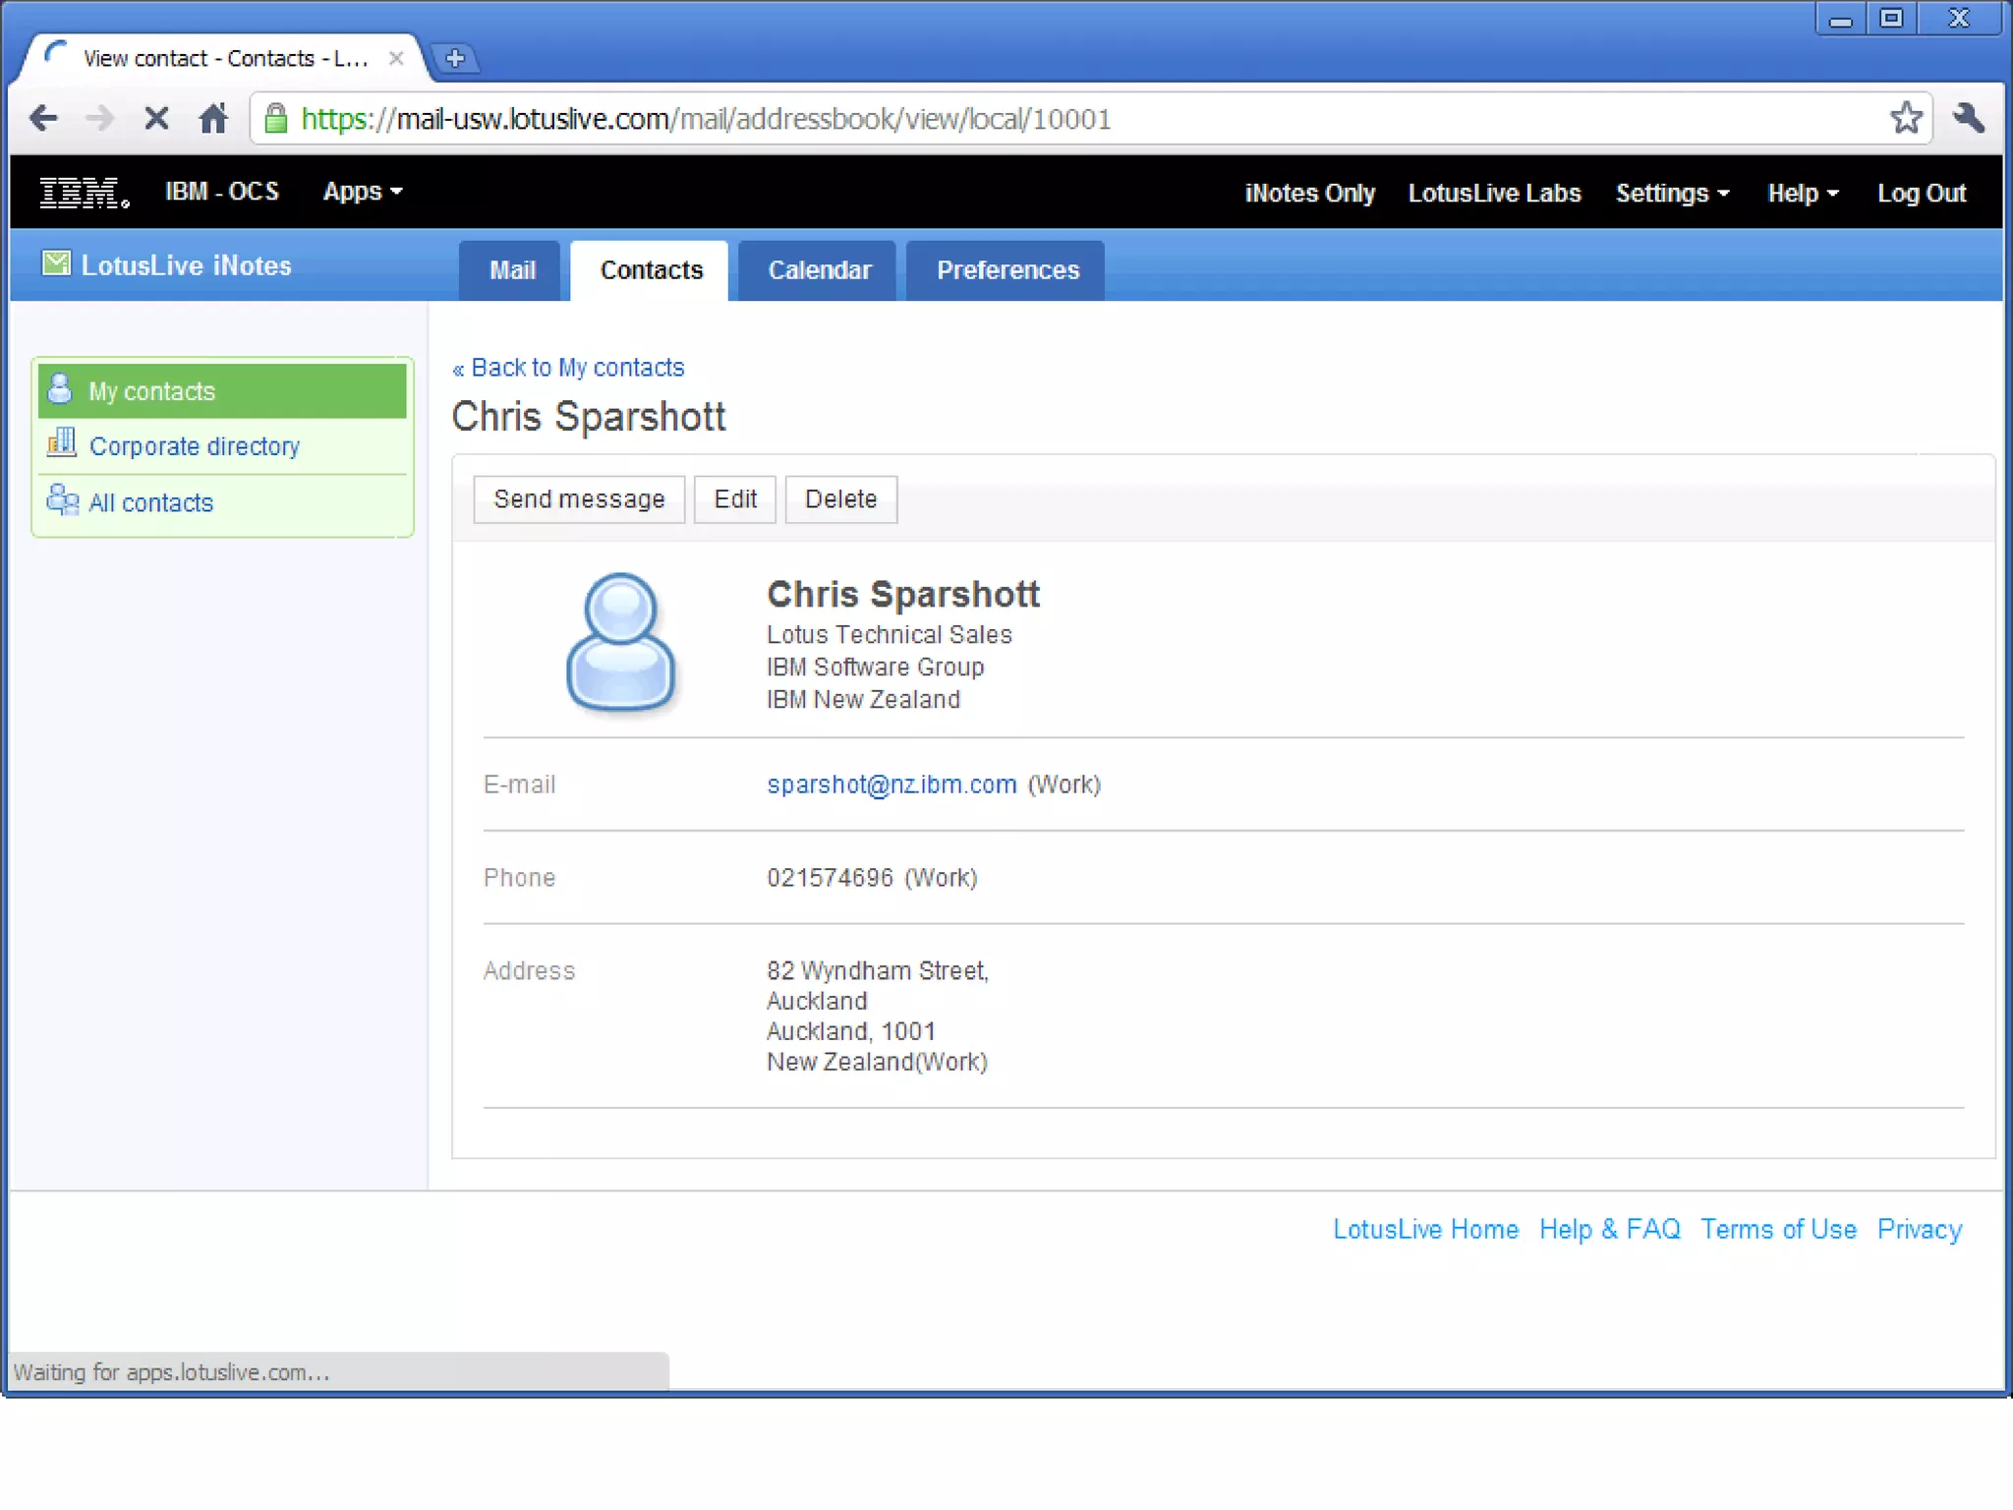Bookmark page with the star icon
Image resolution: width=2013 pixels, height=1510 pixels.
pos(1906,118)
